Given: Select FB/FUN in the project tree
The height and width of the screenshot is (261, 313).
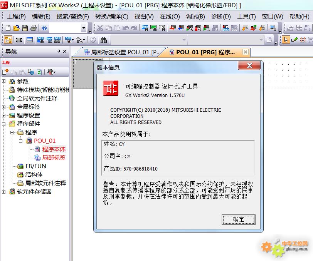Looking at the screenshot, I should point(36,166).
